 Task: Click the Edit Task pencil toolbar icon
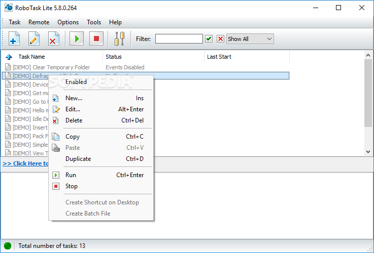pos(34,38)
